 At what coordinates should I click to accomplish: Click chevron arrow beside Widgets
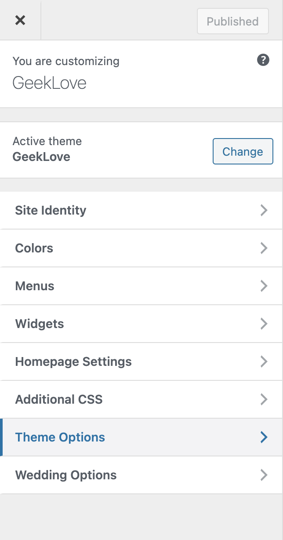point(264,324)
